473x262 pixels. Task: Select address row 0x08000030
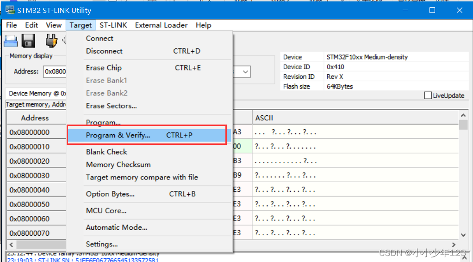click(x=29, y=176)
